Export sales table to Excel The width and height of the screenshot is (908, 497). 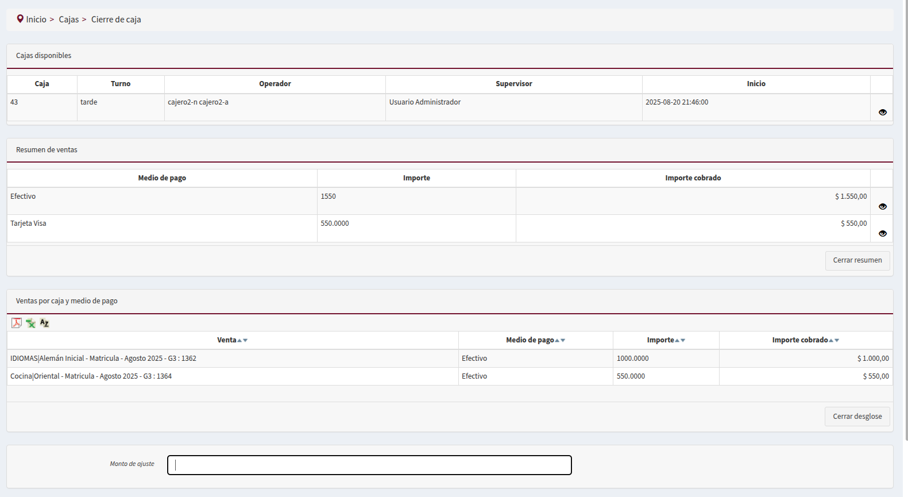pyautogui.click(x=30, y=323)
